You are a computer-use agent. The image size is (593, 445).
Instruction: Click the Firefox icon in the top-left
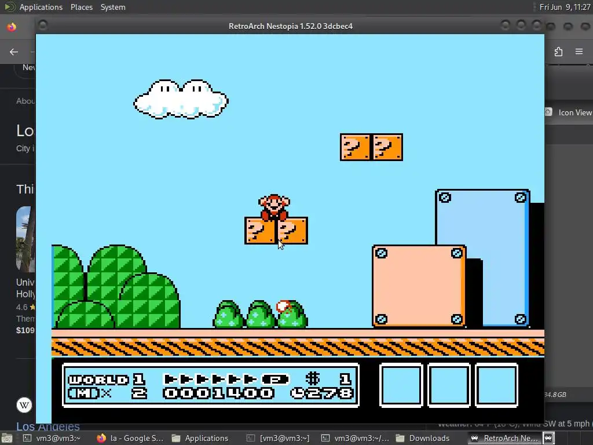[x=12, y=27]
